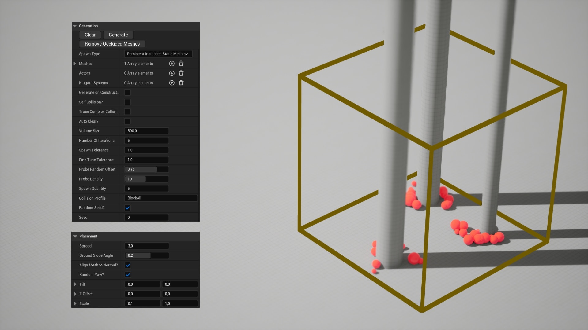Collapse the Generation section

(75, 26)
